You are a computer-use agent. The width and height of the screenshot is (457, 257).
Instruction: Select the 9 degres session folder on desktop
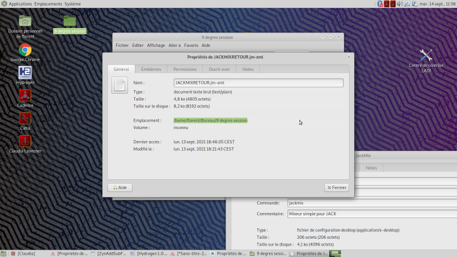click(70, 25)
